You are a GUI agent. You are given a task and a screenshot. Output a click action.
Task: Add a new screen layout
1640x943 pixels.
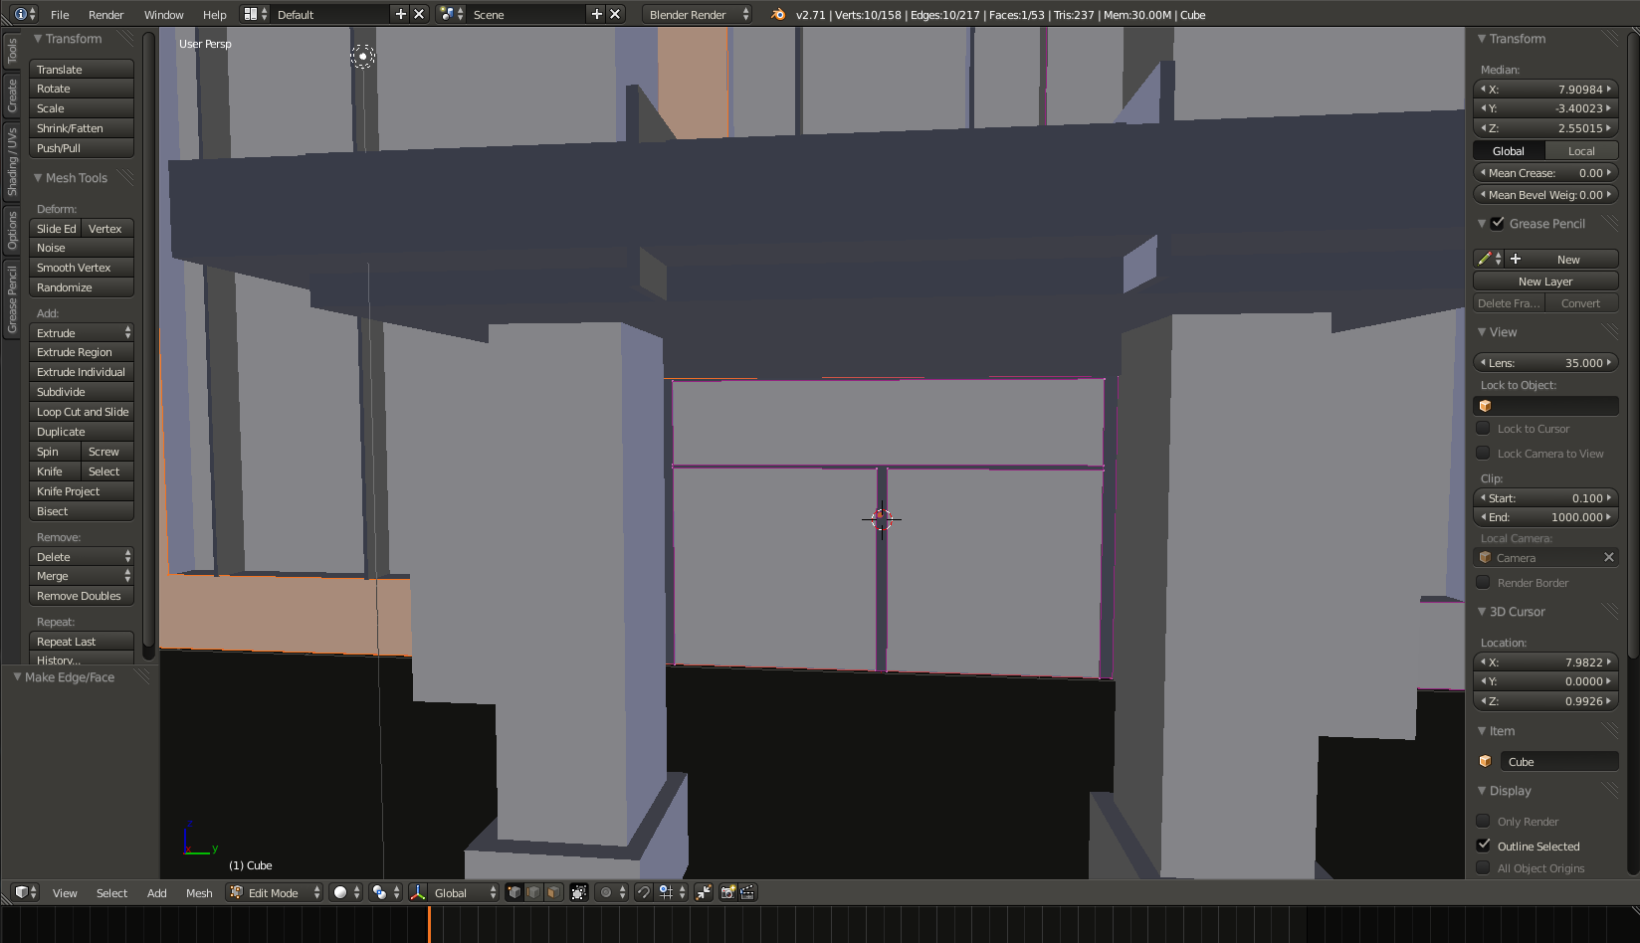[x=400, y=14]
